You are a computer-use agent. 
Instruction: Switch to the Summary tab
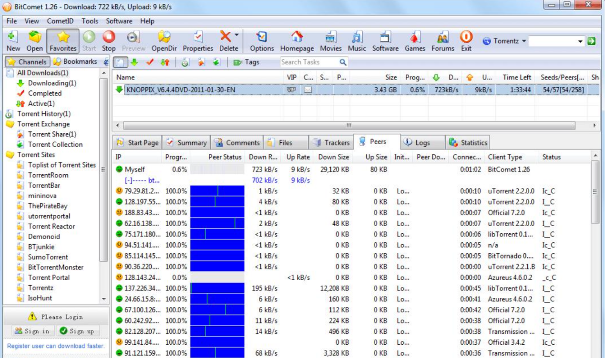tap(187, 142)
